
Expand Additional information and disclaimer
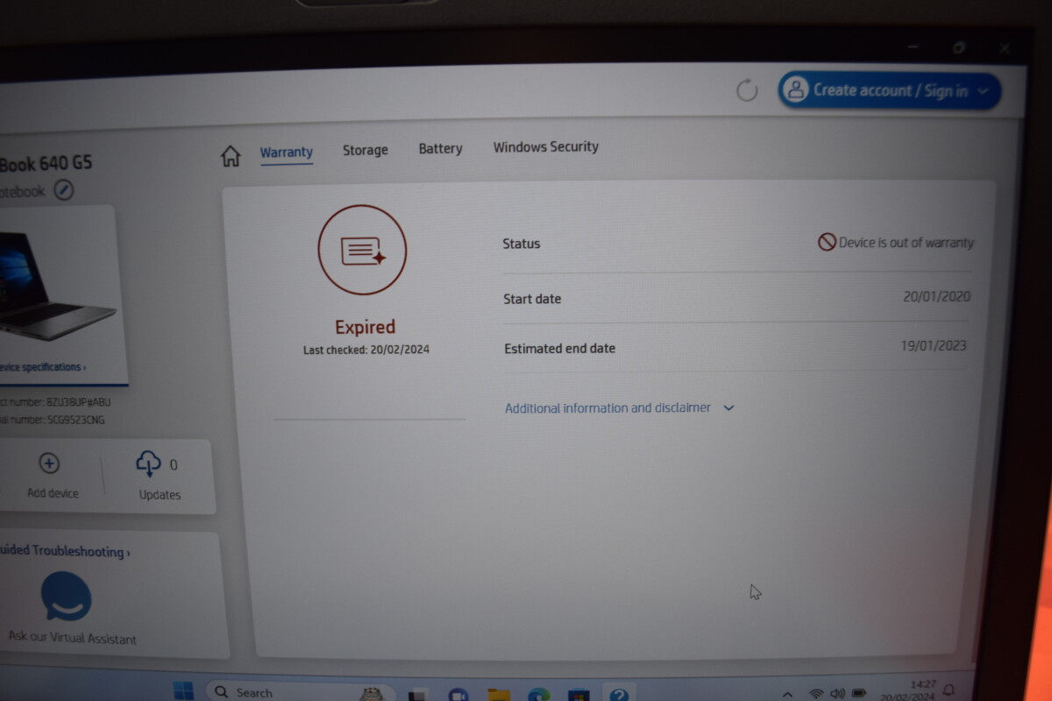(619, 408)
